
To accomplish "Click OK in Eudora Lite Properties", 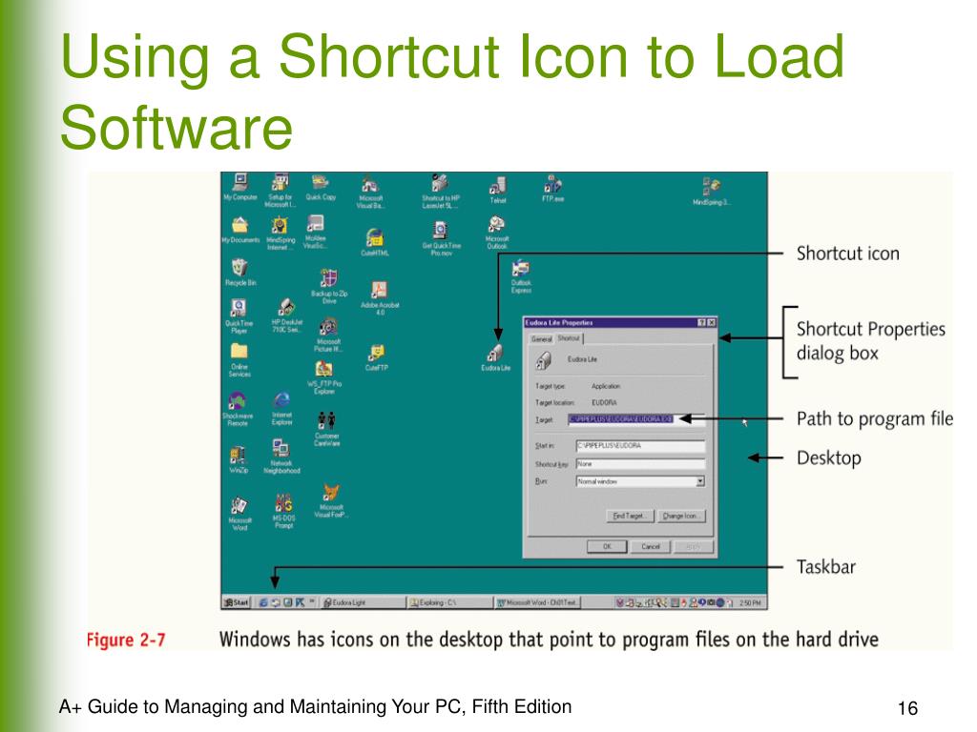I will tap(607, 546).
